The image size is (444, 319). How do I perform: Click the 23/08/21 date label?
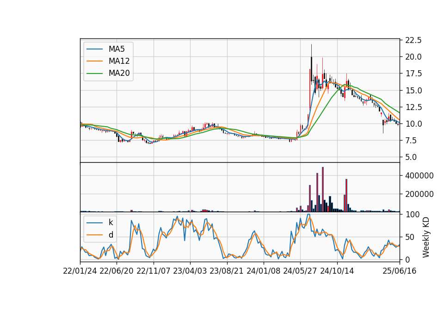pos(227,271)
